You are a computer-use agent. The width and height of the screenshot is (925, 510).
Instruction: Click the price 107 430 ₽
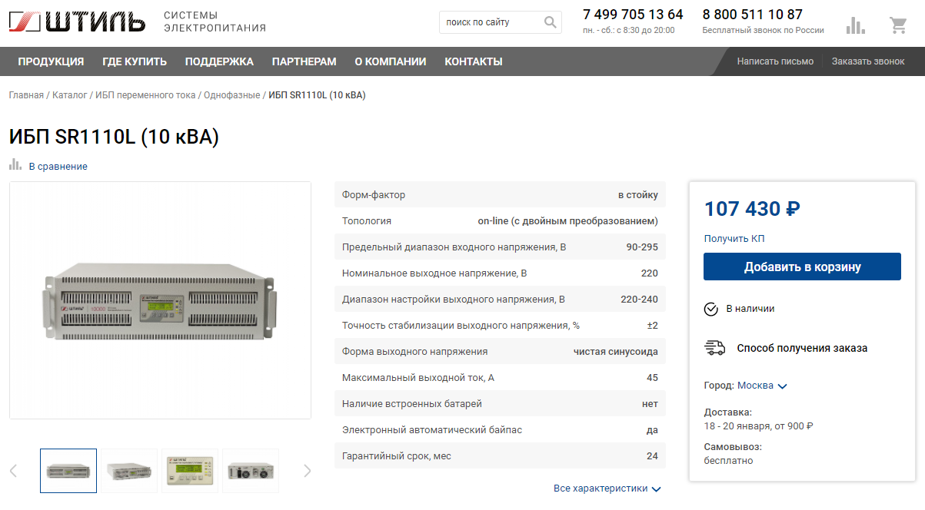pyautogui.click(x=752, y=208)
